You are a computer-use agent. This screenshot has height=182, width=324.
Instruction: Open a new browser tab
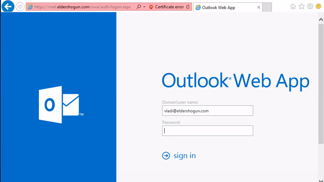coord(267,7)
